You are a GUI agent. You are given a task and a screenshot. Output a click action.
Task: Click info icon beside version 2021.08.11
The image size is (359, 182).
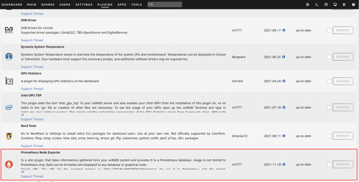pos(284,136)
